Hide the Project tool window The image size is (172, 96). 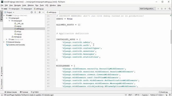click(x=43, y=12)
